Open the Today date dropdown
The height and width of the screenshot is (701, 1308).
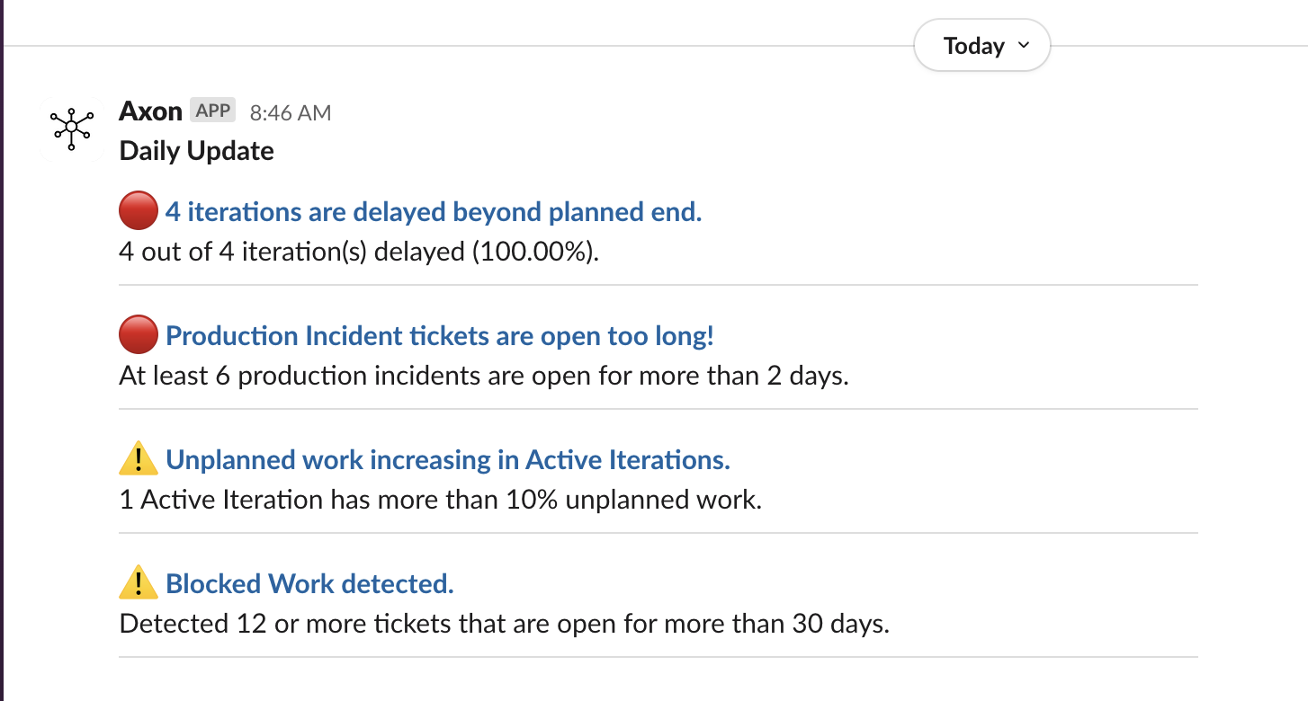coord(982,46)
